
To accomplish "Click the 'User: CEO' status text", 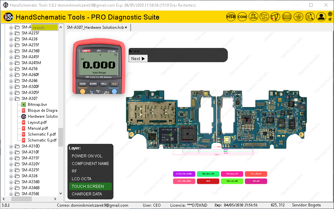I will (x=152, y=205).
